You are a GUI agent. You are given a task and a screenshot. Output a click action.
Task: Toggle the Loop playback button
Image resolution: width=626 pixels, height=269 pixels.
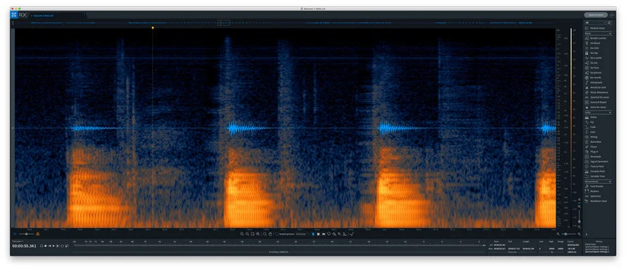click(x=62, y=246)
